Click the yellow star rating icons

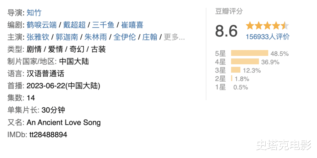(x=267, y=26)
